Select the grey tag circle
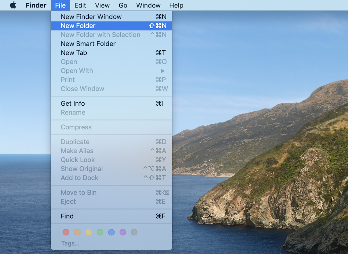Screen dimensions: 348x254 point(134,232)
